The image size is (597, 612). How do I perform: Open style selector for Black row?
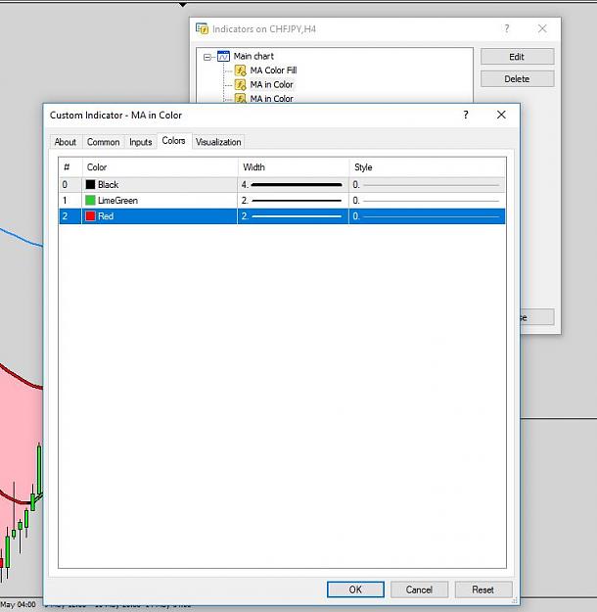pyautogui.click(x=428, y=185)
